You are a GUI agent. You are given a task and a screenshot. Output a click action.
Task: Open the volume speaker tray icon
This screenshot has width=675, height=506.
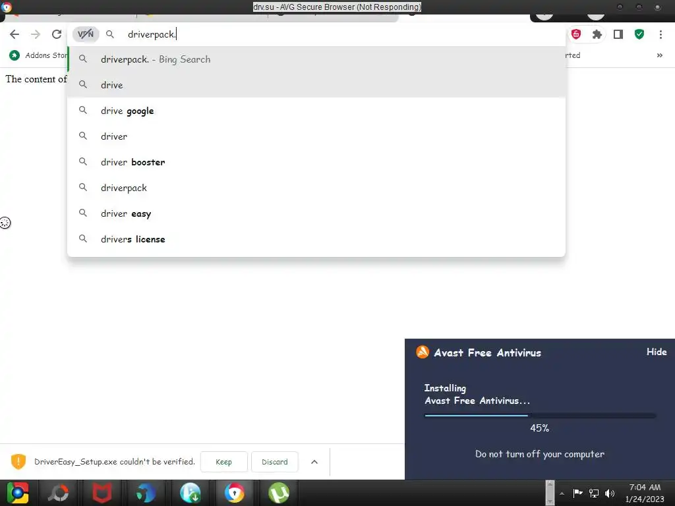point(610,493)
